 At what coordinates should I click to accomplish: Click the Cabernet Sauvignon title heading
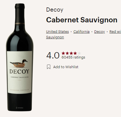(82, 20)
